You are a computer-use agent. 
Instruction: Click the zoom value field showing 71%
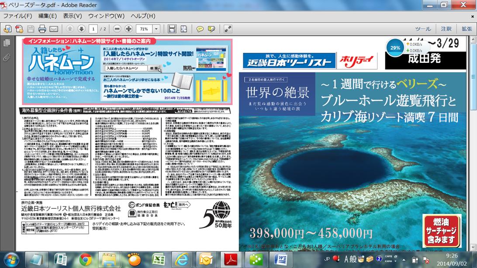point(144,29)
